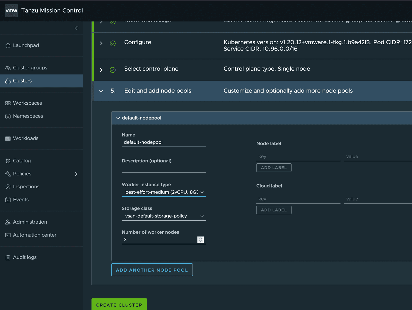Viewport: 412px width, 310px height.
Task: Select the Catalog icon
Action: 8,161
